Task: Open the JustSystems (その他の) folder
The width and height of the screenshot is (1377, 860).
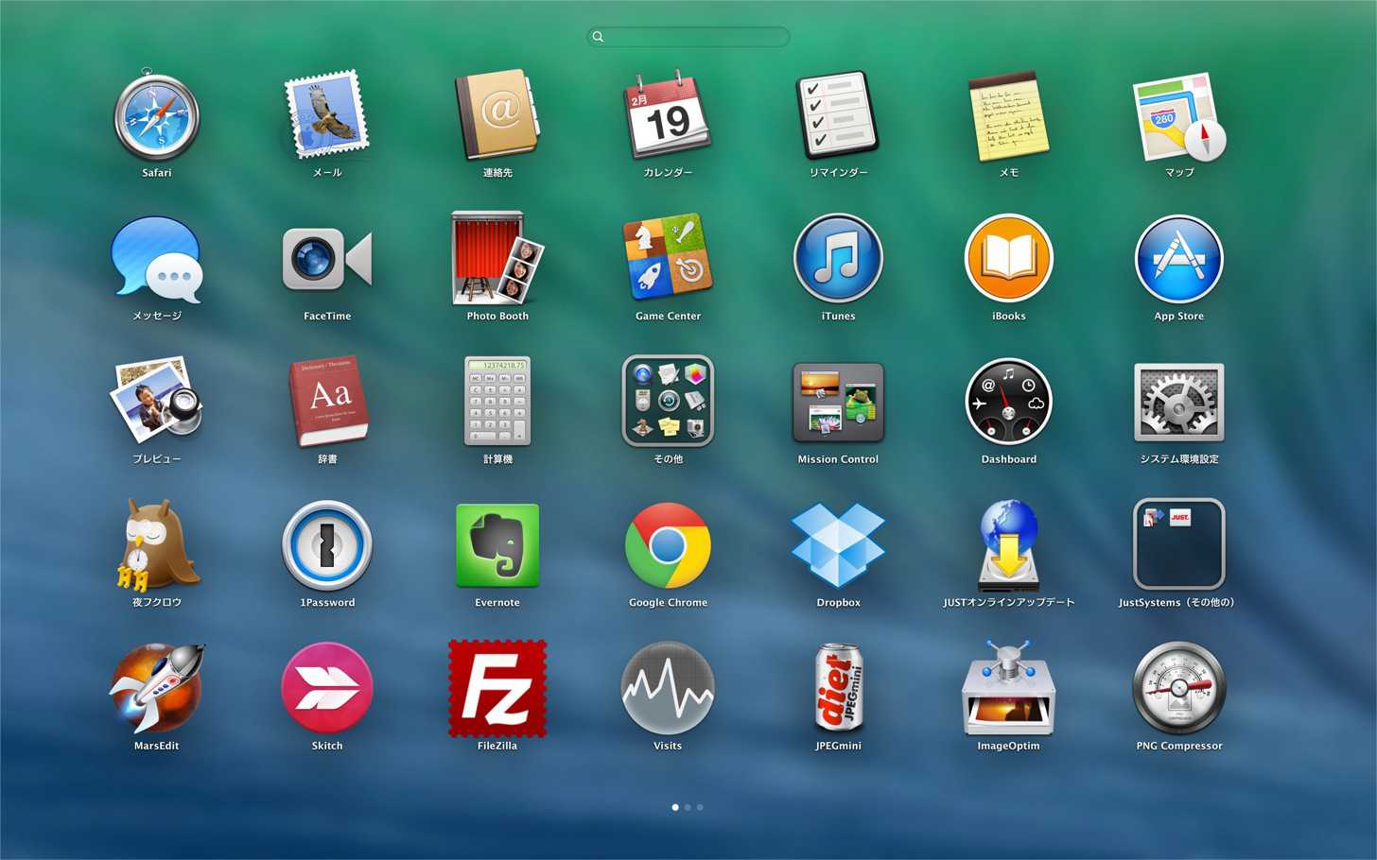Action: [x=1179, y=544]
